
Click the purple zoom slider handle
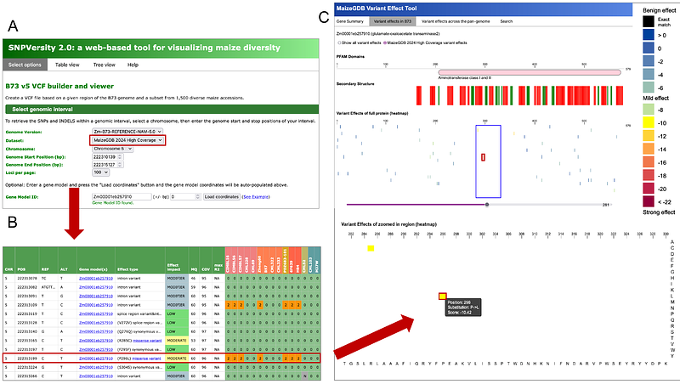pos(487,205)
